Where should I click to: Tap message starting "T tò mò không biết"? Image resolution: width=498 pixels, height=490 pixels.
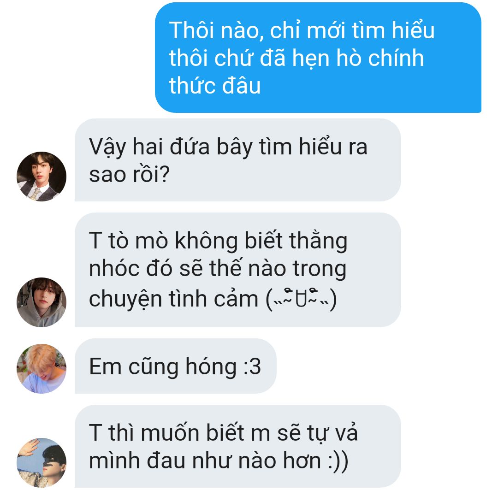pyautogui.click(x=237, y=270)
